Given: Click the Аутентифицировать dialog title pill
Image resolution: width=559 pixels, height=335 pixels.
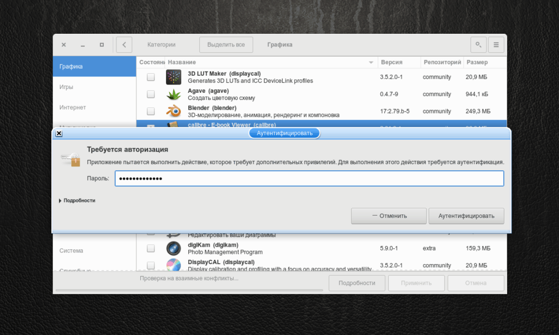Looking at the screenshot, I should [284, 133].
